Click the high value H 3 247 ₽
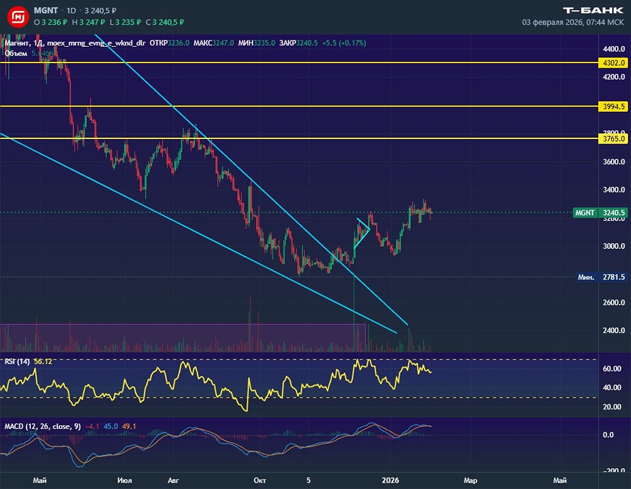The width and height of the screenshot is (631, 489). click(x=88, y=22)
